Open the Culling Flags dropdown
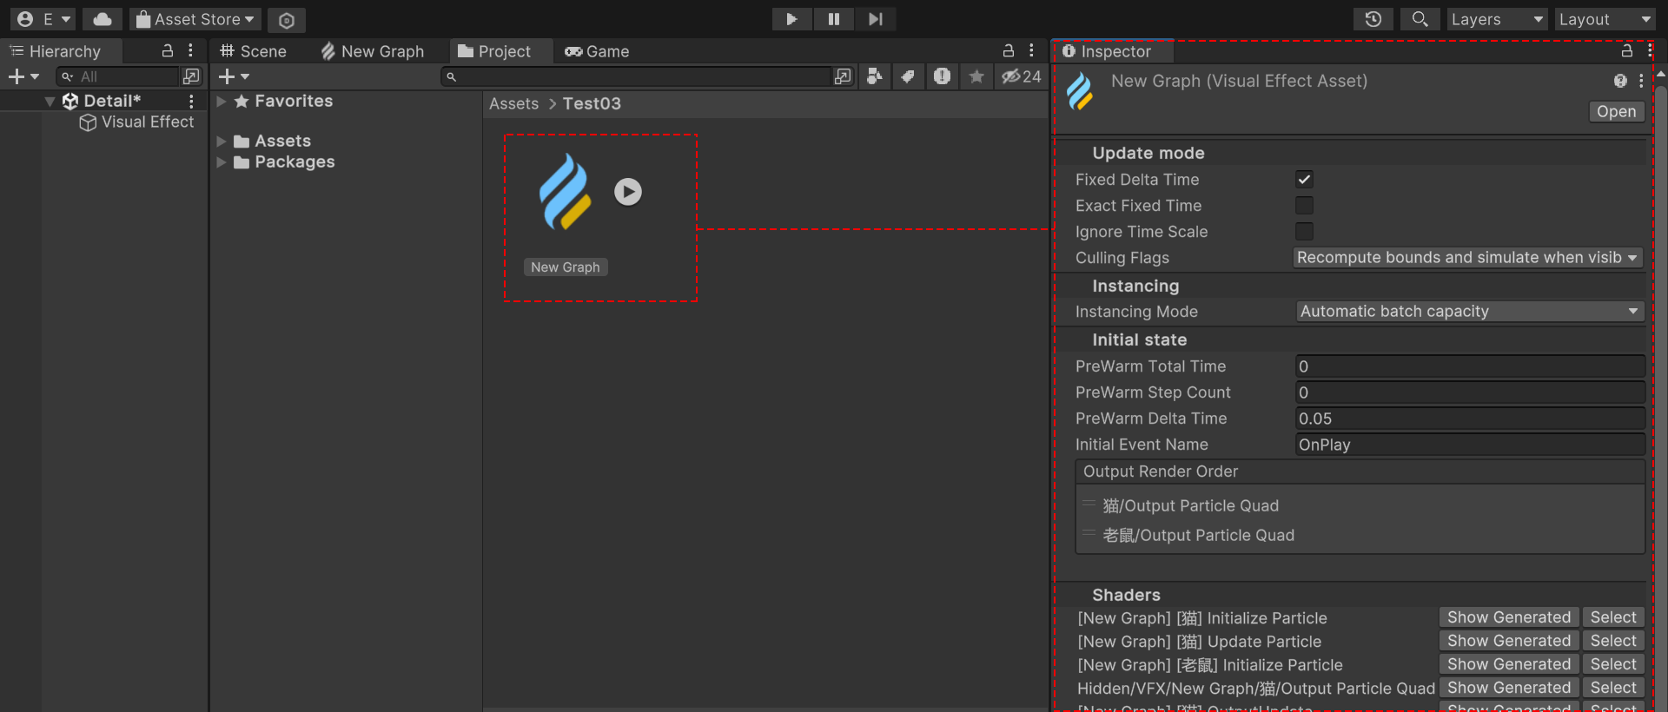Image resolution: width=1668 pixels, height=712 pixels. (x=1467, y=258)
